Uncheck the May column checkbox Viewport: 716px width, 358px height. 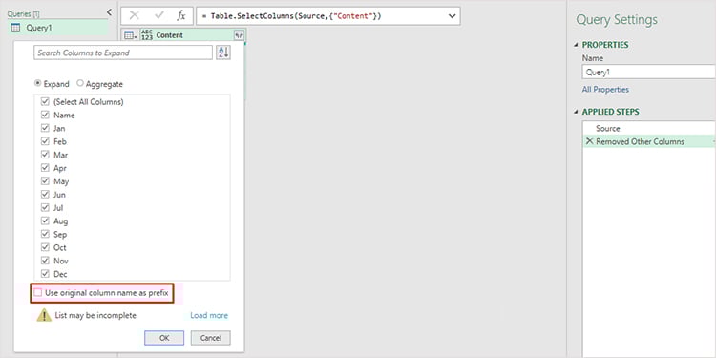[45, 181]
